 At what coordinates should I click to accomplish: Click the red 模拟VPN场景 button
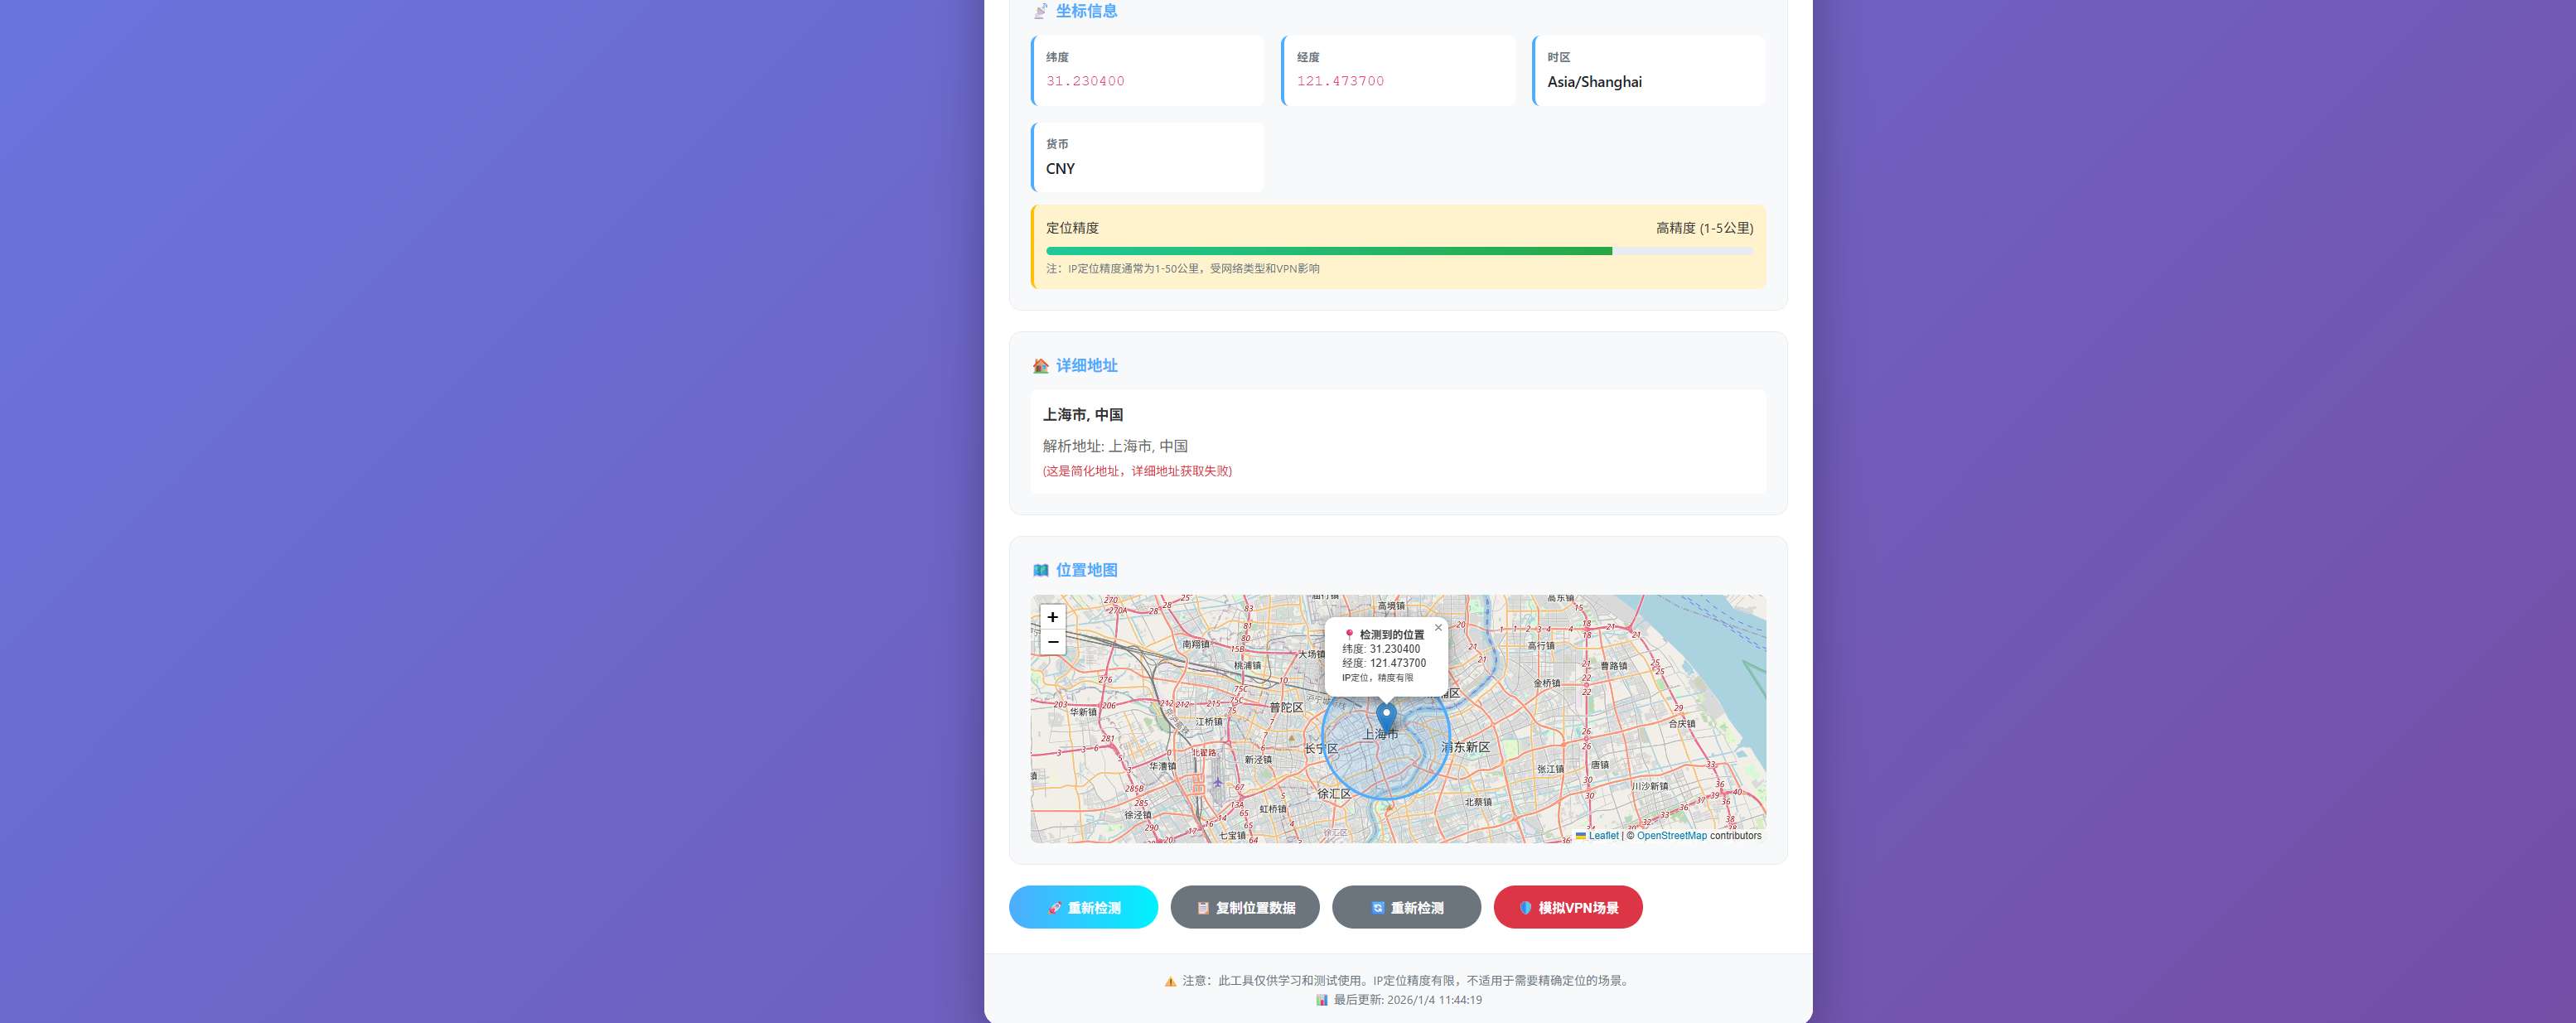[x=1568, y=907]
